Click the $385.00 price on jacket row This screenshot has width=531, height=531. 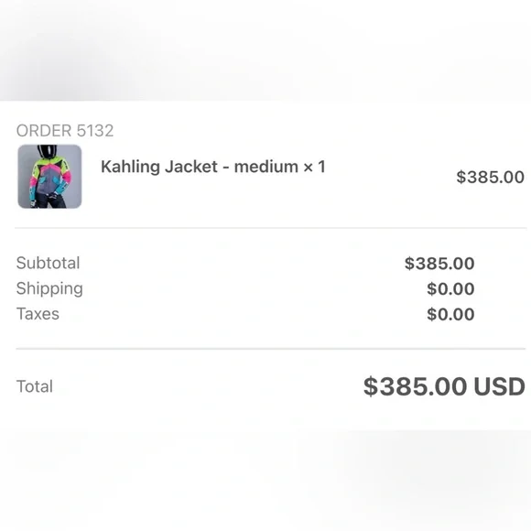(490, 177)
